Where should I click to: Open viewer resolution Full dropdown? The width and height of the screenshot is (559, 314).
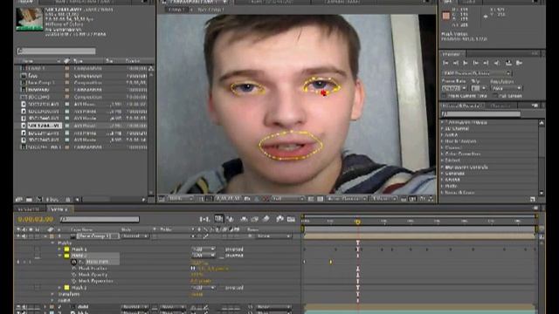tap(288, 199)
